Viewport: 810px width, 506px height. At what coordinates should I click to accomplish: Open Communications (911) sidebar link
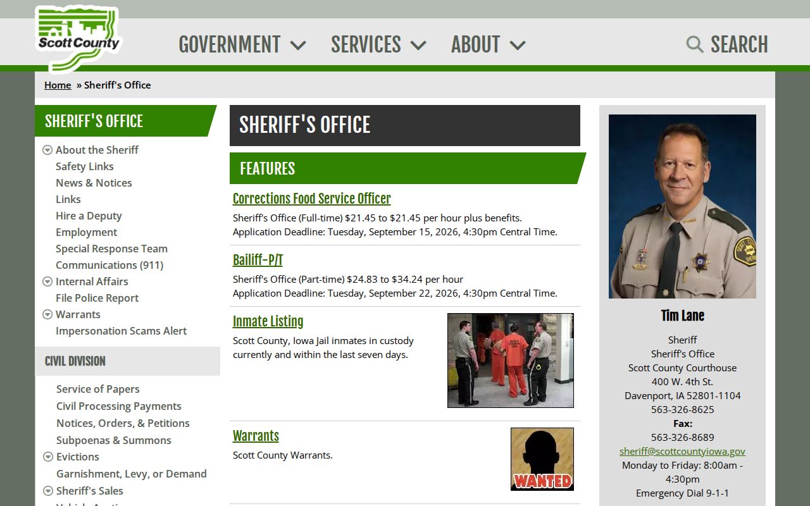pyautogui.click(x=109, y=265)
